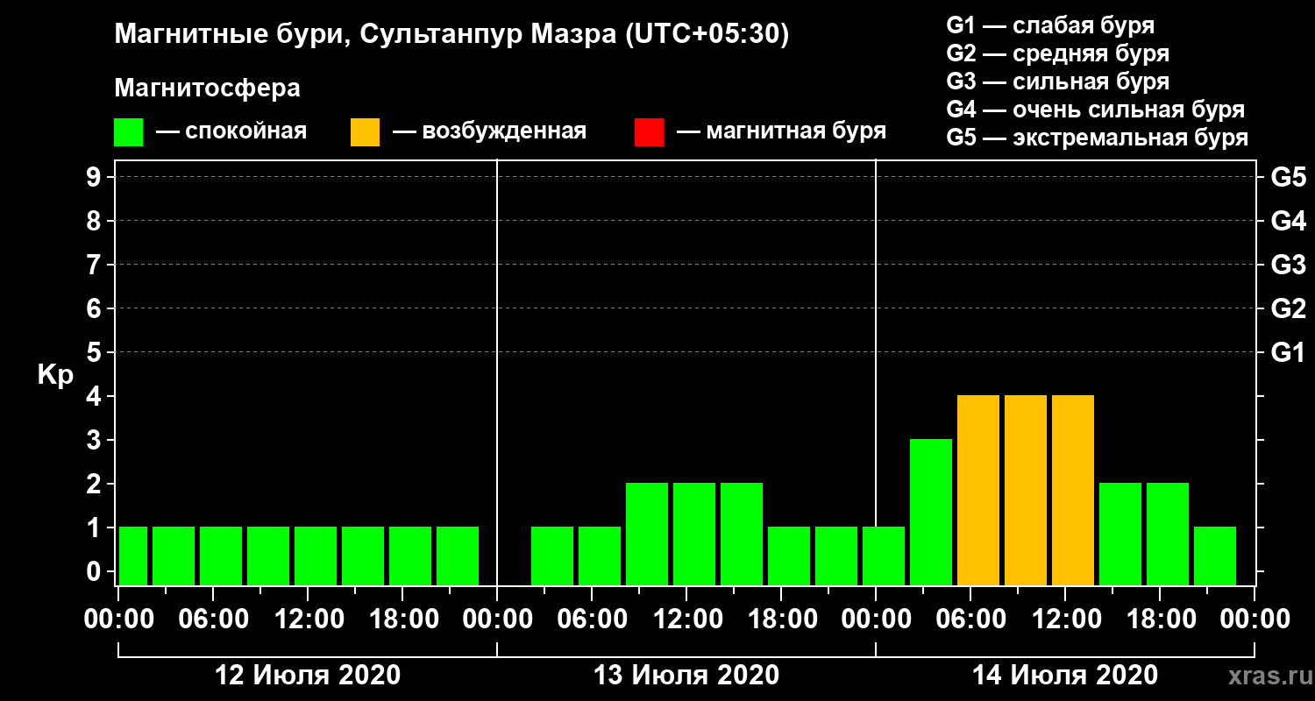
Task: Click the 'G4 — очень сильная буря' legend line
Action: [x=1096, y=110]
